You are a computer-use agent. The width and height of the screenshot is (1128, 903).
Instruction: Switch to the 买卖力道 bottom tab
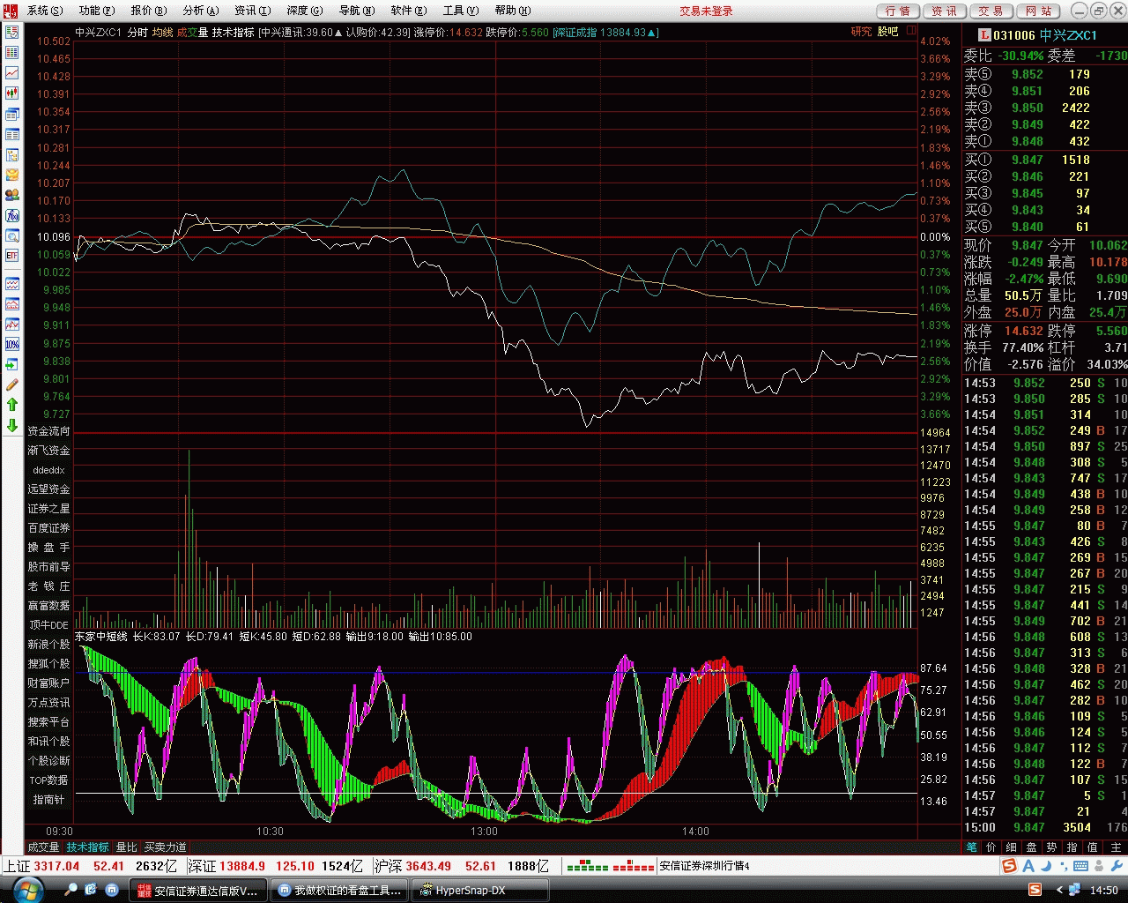[166, 847]
